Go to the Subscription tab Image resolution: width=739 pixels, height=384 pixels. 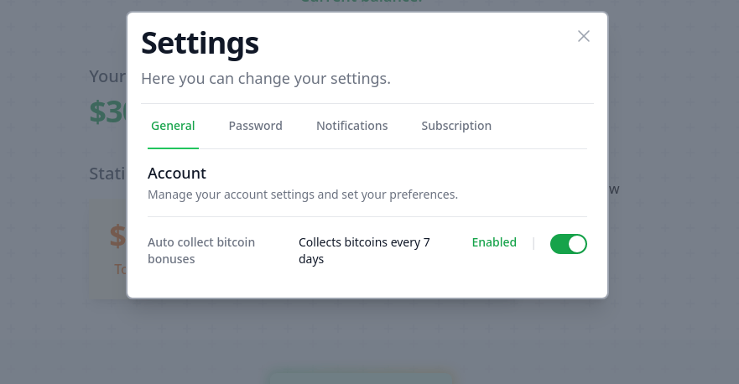point(456,126)
